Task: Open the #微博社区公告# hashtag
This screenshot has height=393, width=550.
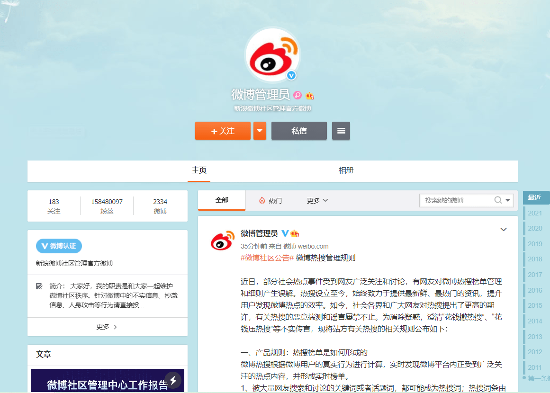Action: pyautogui.click(x=267, y=258)
